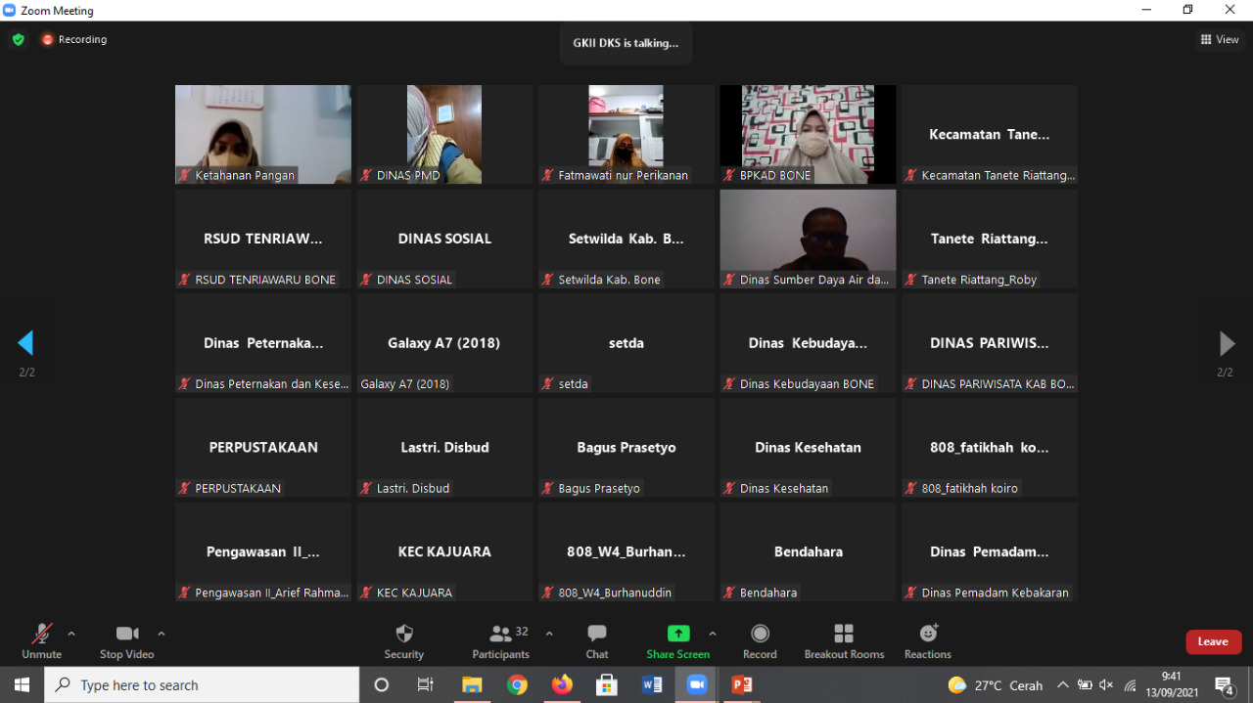This screenshot has height=703, width=1253.
Task: Unmute the microphone
Action: 41,640
